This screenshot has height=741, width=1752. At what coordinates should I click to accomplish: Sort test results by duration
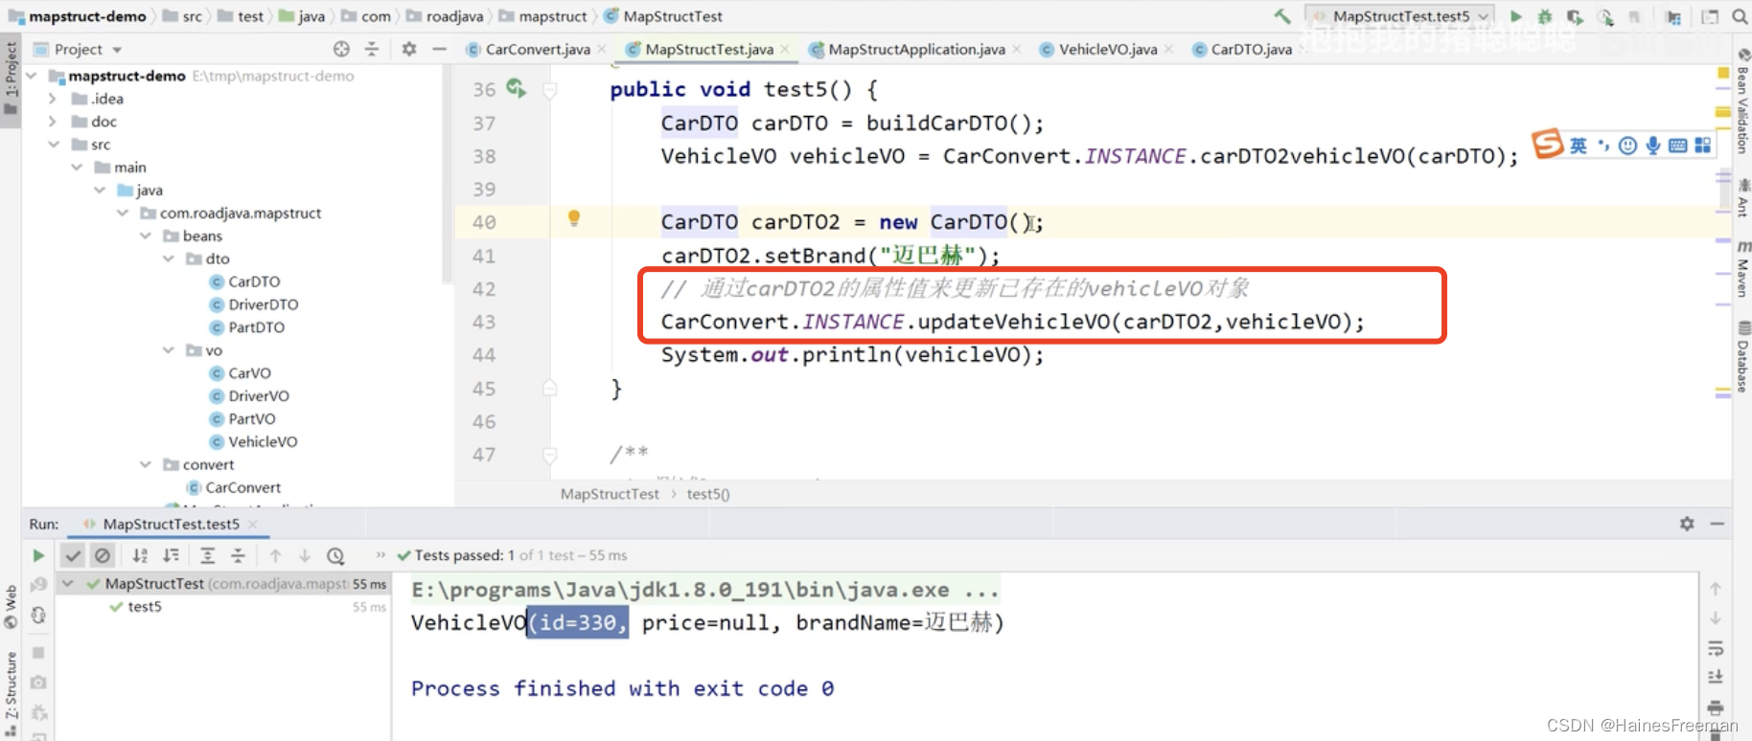(171, 555)
